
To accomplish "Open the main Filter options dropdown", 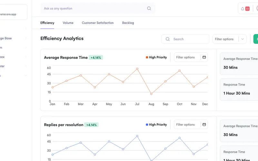I will point(230,39).
